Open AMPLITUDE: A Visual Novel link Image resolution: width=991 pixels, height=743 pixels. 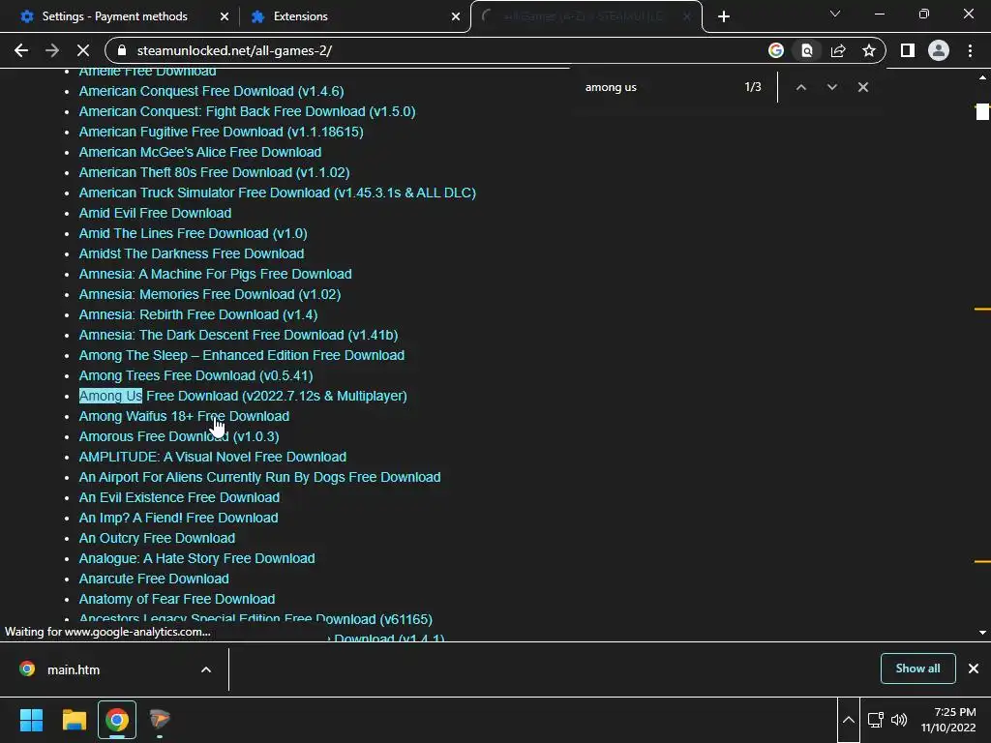click(212, 457)
